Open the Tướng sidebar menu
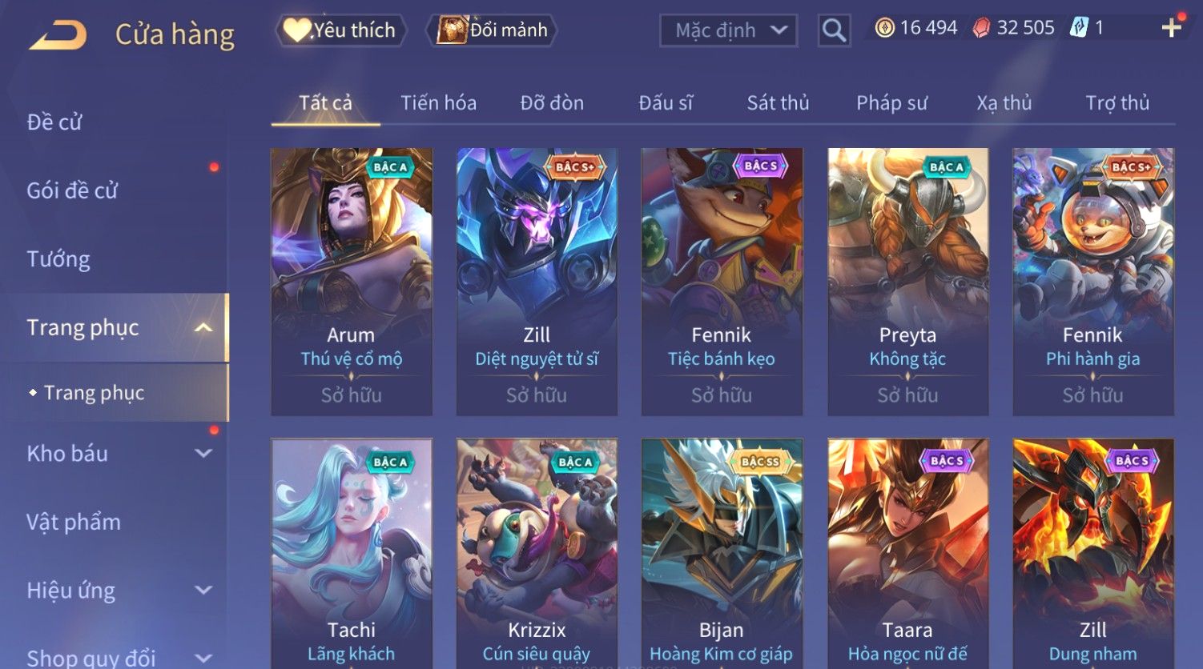 click(58, 258)
